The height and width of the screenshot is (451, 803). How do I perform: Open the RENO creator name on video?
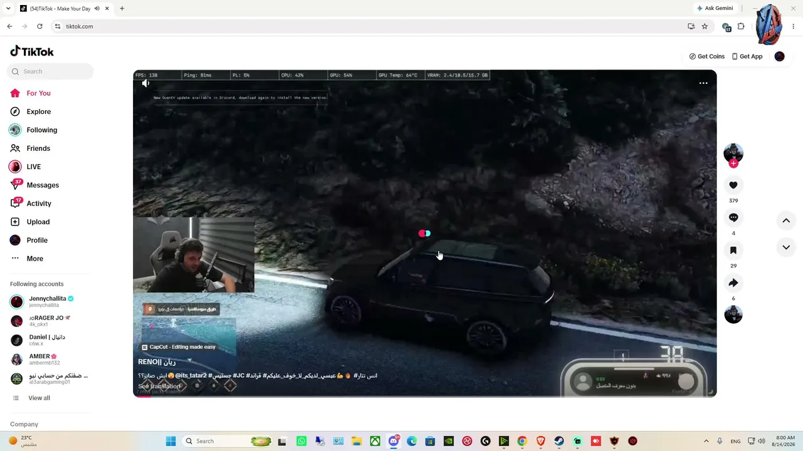coord(157,362)
